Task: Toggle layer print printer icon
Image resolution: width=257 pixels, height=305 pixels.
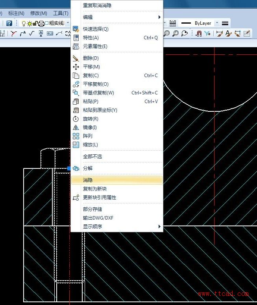Action: click(41, 24)
